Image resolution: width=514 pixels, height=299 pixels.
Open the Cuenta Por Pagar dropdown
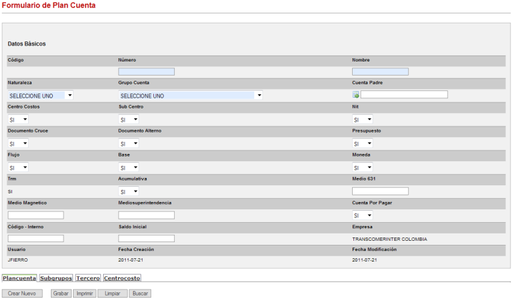click(362, 216)
